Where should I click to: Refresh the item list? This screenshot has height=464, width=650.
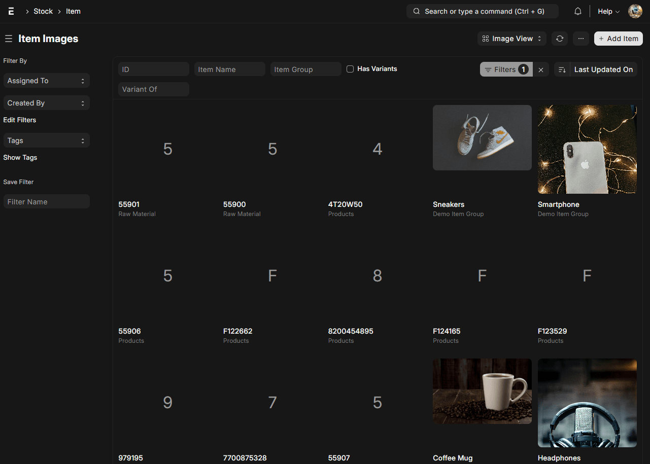[x=560, y=39]
